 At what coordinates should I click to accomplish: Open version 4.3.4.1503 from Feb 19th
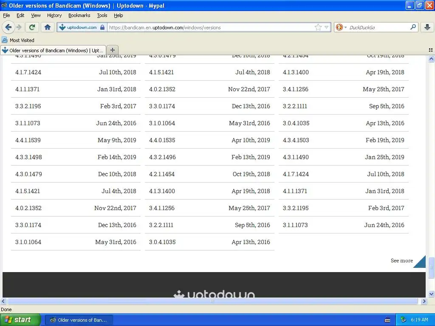pyautogui.click(x=343, y=140)
